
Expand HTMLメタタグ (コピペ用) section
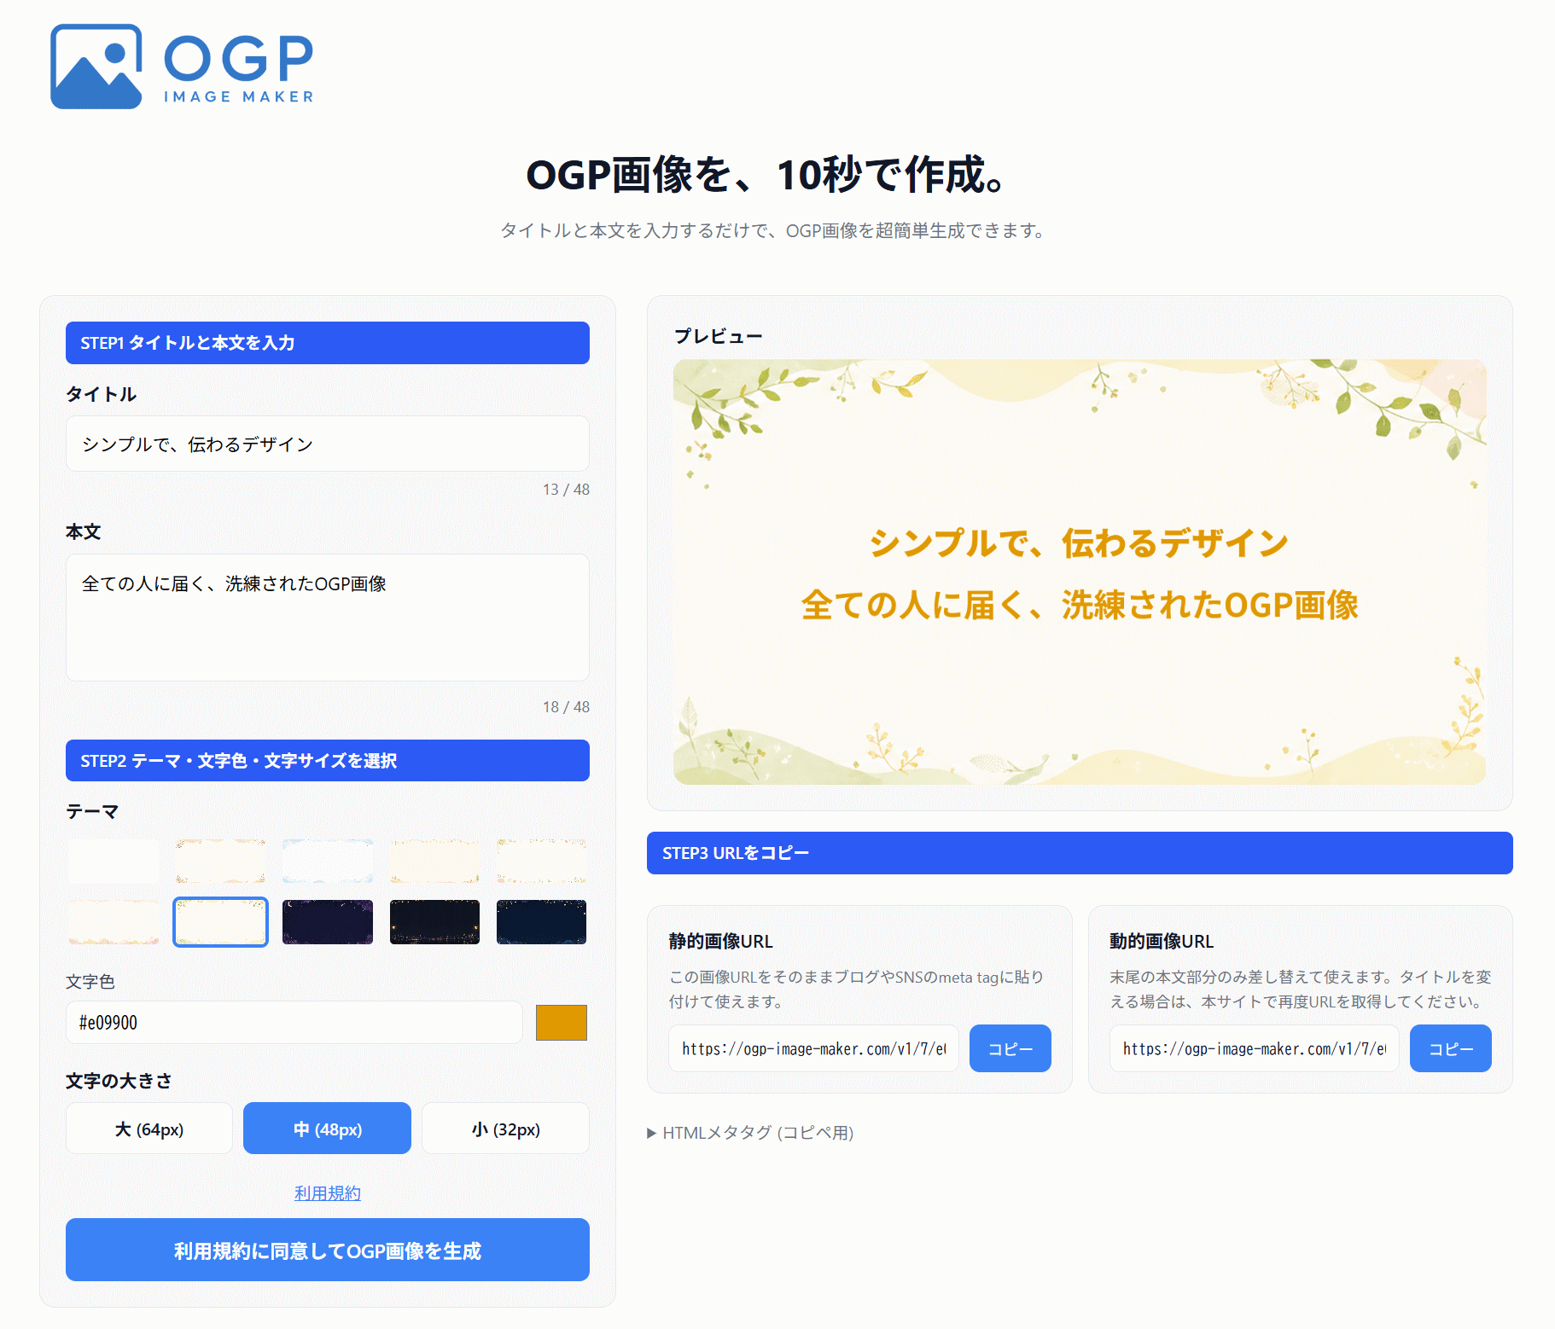coord(751,1133)
